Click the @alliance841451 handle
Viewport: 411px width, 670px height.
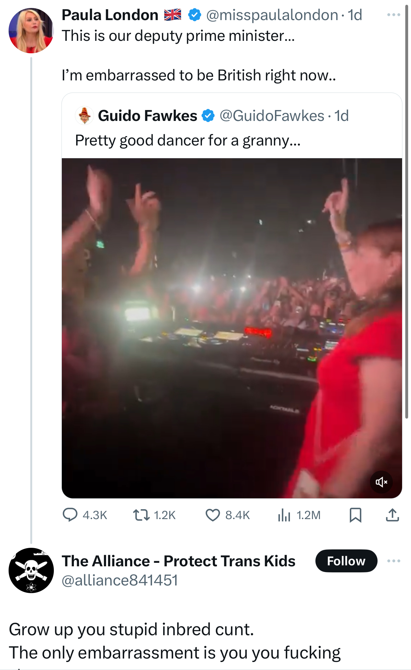(x=119, y=580)
